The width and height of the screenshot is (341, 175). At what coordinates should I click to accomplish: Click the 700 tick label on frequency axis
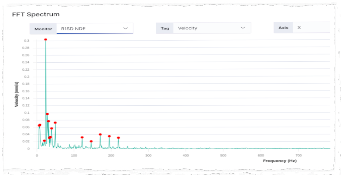coord(298,155)
